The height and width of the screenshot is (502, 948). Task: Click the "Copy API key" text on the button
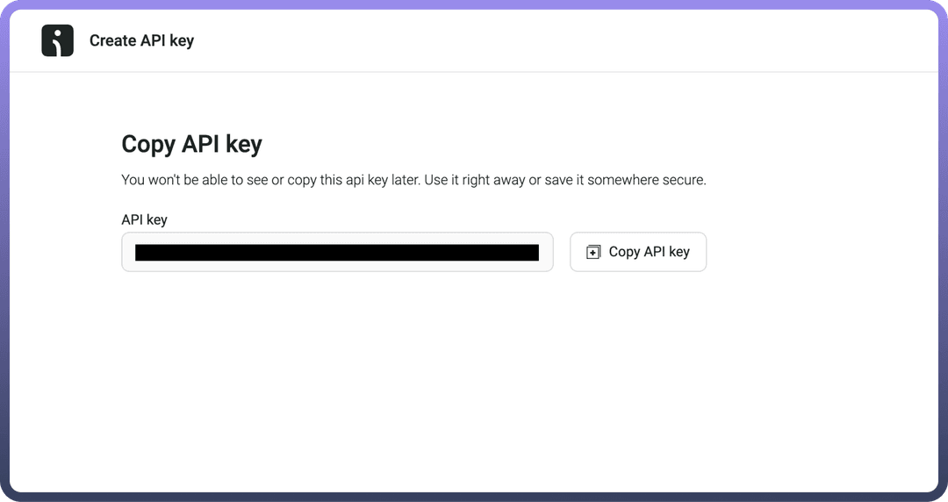[649, 252]
